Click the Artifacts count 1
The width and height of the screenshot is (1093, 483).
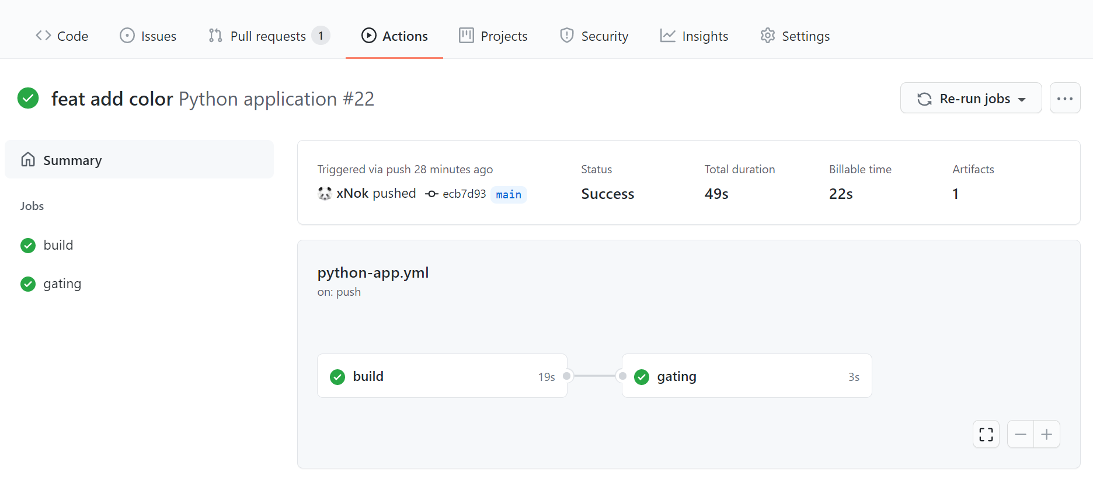[x=955, y=194]
